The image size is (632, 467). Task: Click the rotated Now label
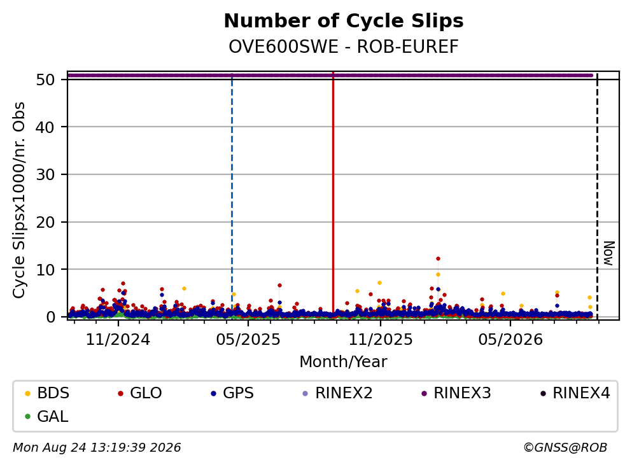pyautogui.click(x=609, y=253)
